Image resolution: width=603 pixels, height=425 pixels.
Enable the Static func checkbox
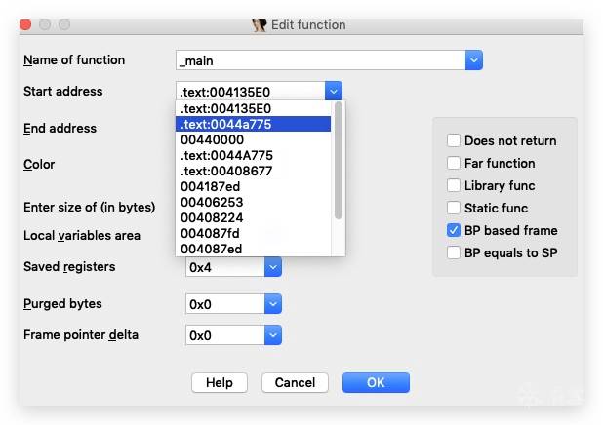tap(454, 208)
